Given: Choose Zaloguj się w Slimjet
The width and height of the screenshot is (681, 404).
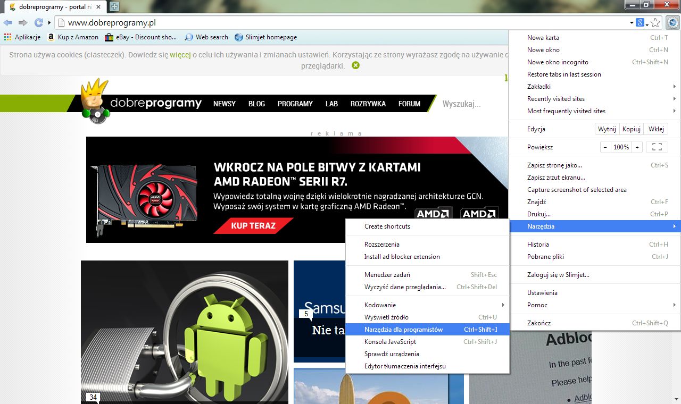Looking at the screenshot, I should tap(594, 275).
